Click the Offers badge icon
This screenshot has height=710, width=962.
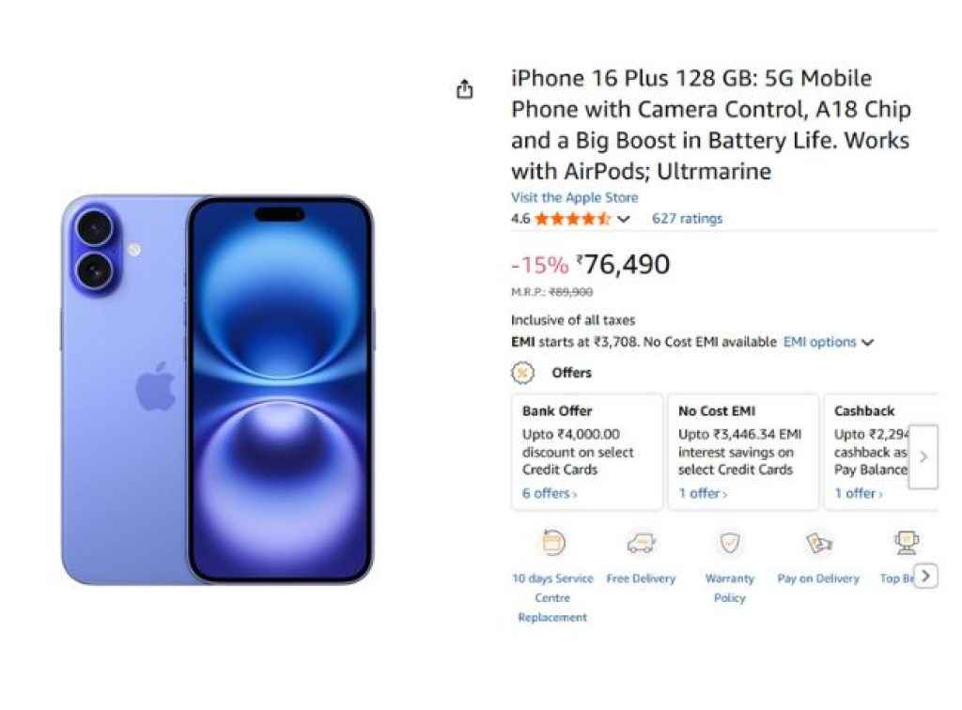(520, 373)
